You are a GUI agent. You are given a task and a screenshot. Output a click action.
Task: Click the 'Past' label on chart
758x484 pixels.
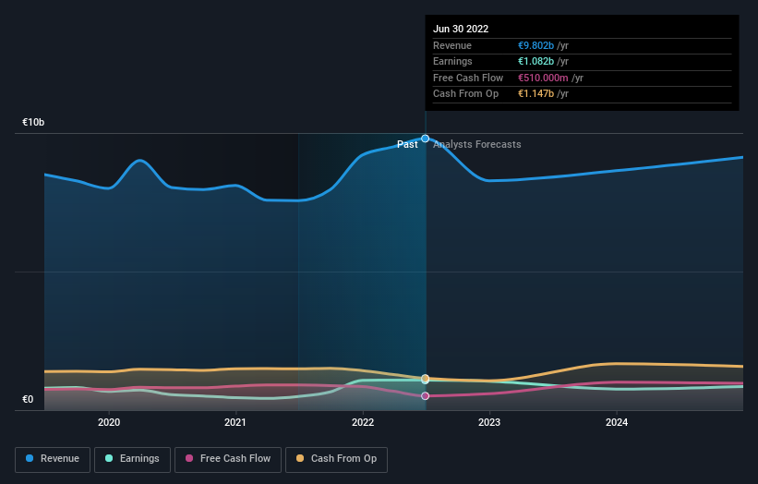click(x=407, y=145)
